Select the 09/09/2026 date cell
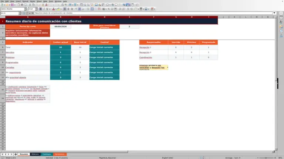 [61, 26]
